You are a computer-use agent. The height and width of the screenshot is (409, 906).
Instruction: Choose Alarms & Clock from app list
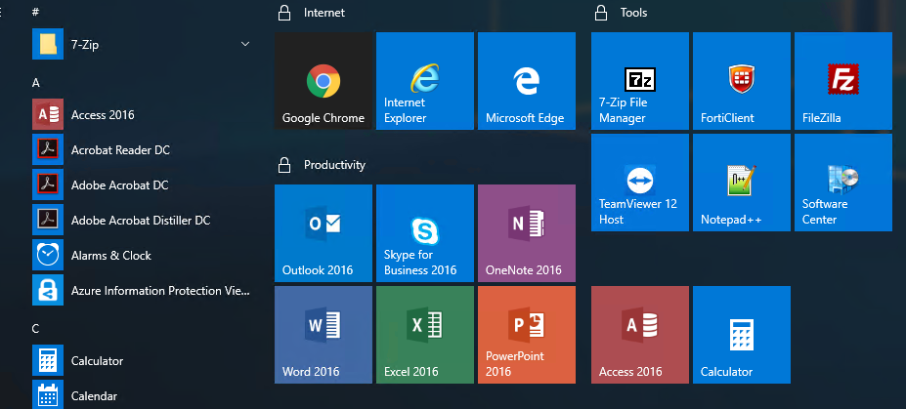[110, 256]
